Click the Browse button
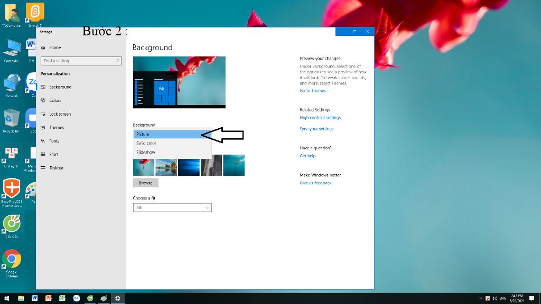 tap(145, 183)
